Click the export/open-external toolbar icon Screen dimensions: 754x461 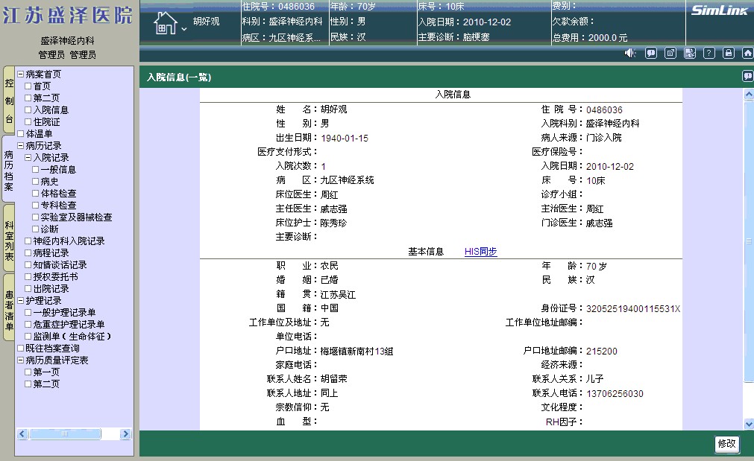tap(670, 53)
